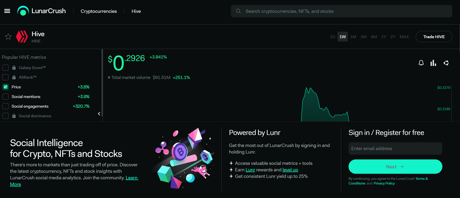Screen dimensions: 460x198
Task: Click the share icon above the chart
Action: click(446, 63)
